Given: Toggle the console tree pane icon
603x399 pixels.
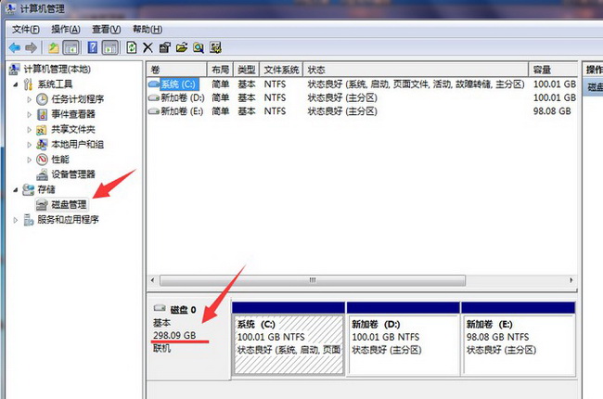Looking at the screenshot, I should [x=71, y=48].
